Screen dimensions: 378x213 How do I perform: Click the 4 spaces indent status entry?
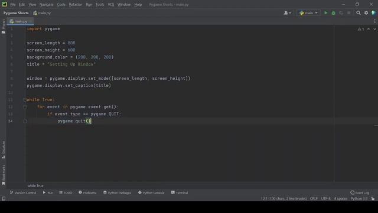coord(341,199)
